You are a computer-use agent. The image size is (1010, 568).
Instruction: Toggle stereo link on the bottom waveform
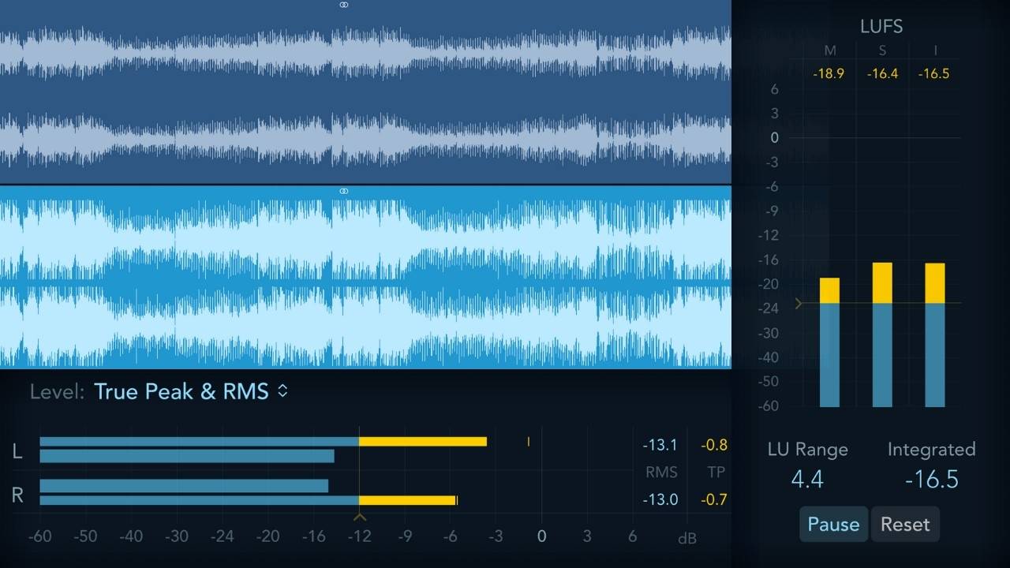point(343,190)
